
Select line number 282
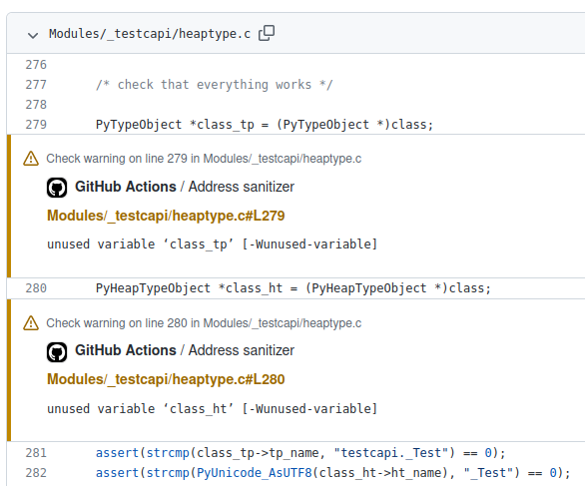[x=36, y=473]
